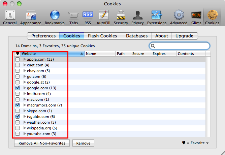Click Remove All Non-Favorites button
This screenshot has width=225, height=155.
pyautogui.click(x=42, y=143)
